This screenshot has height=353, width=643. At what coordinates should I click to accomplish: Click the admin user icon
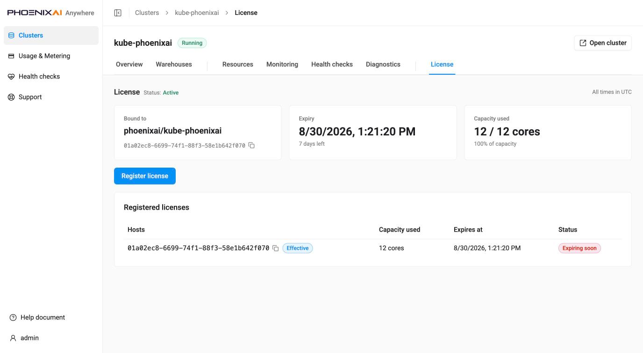(13, 338)
